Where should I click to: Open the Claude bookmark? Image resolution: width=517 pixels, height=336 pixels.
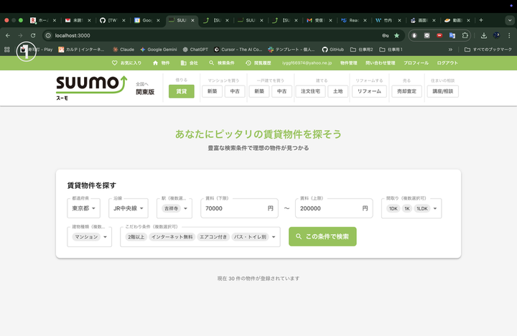[x=124, y=50]
